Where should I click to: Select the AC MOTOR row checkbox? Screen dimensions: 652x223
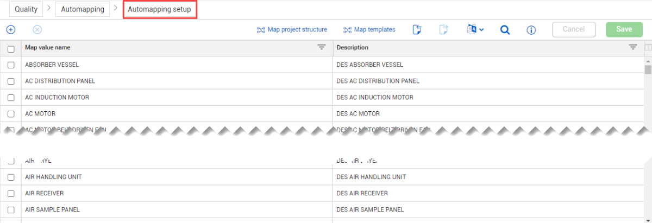pyautogui.click(x=11, y=114)
